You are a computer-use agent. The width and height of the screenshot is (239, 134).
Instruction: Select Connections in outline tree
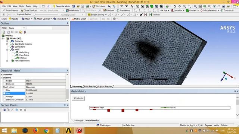click(20, 47)
